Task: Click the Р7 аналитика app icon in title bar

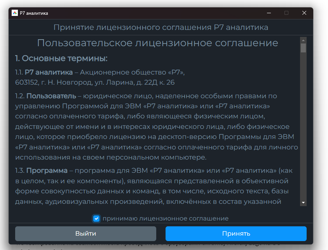Action: tap(15, 13)
